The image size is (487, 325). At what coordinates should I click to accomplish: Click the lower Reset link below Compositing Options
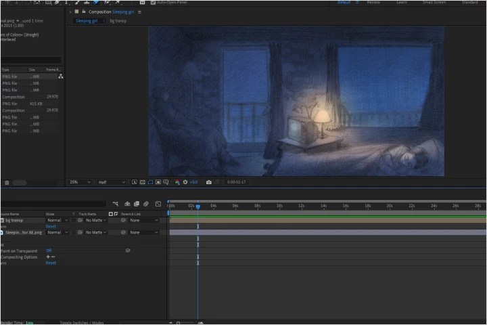tap(51, 263)
